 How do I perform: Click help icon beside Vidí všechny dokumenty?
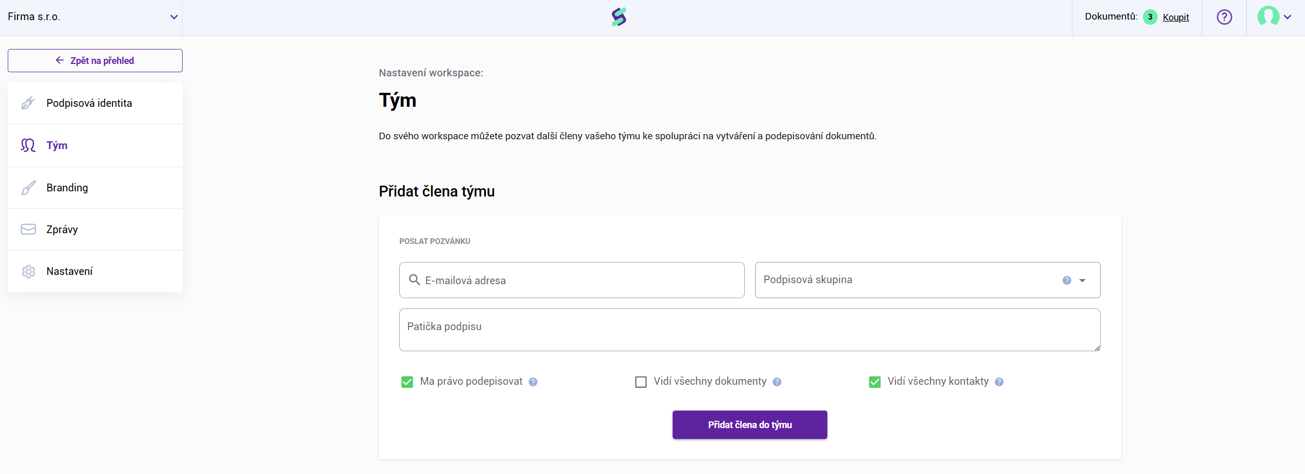[x=777, y=382]
